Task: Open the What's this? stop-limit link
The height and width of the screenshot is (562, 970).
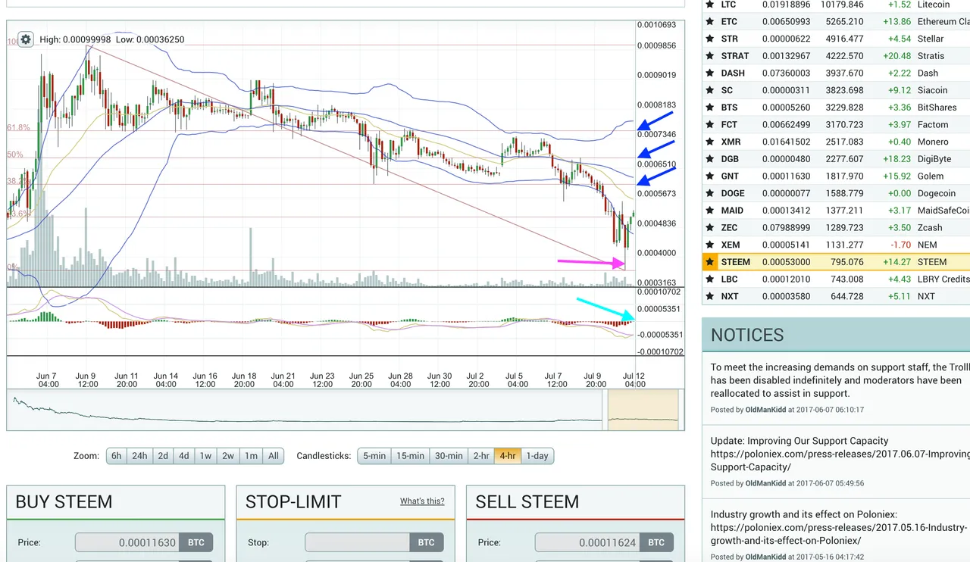Action: (x=422, y=501)
